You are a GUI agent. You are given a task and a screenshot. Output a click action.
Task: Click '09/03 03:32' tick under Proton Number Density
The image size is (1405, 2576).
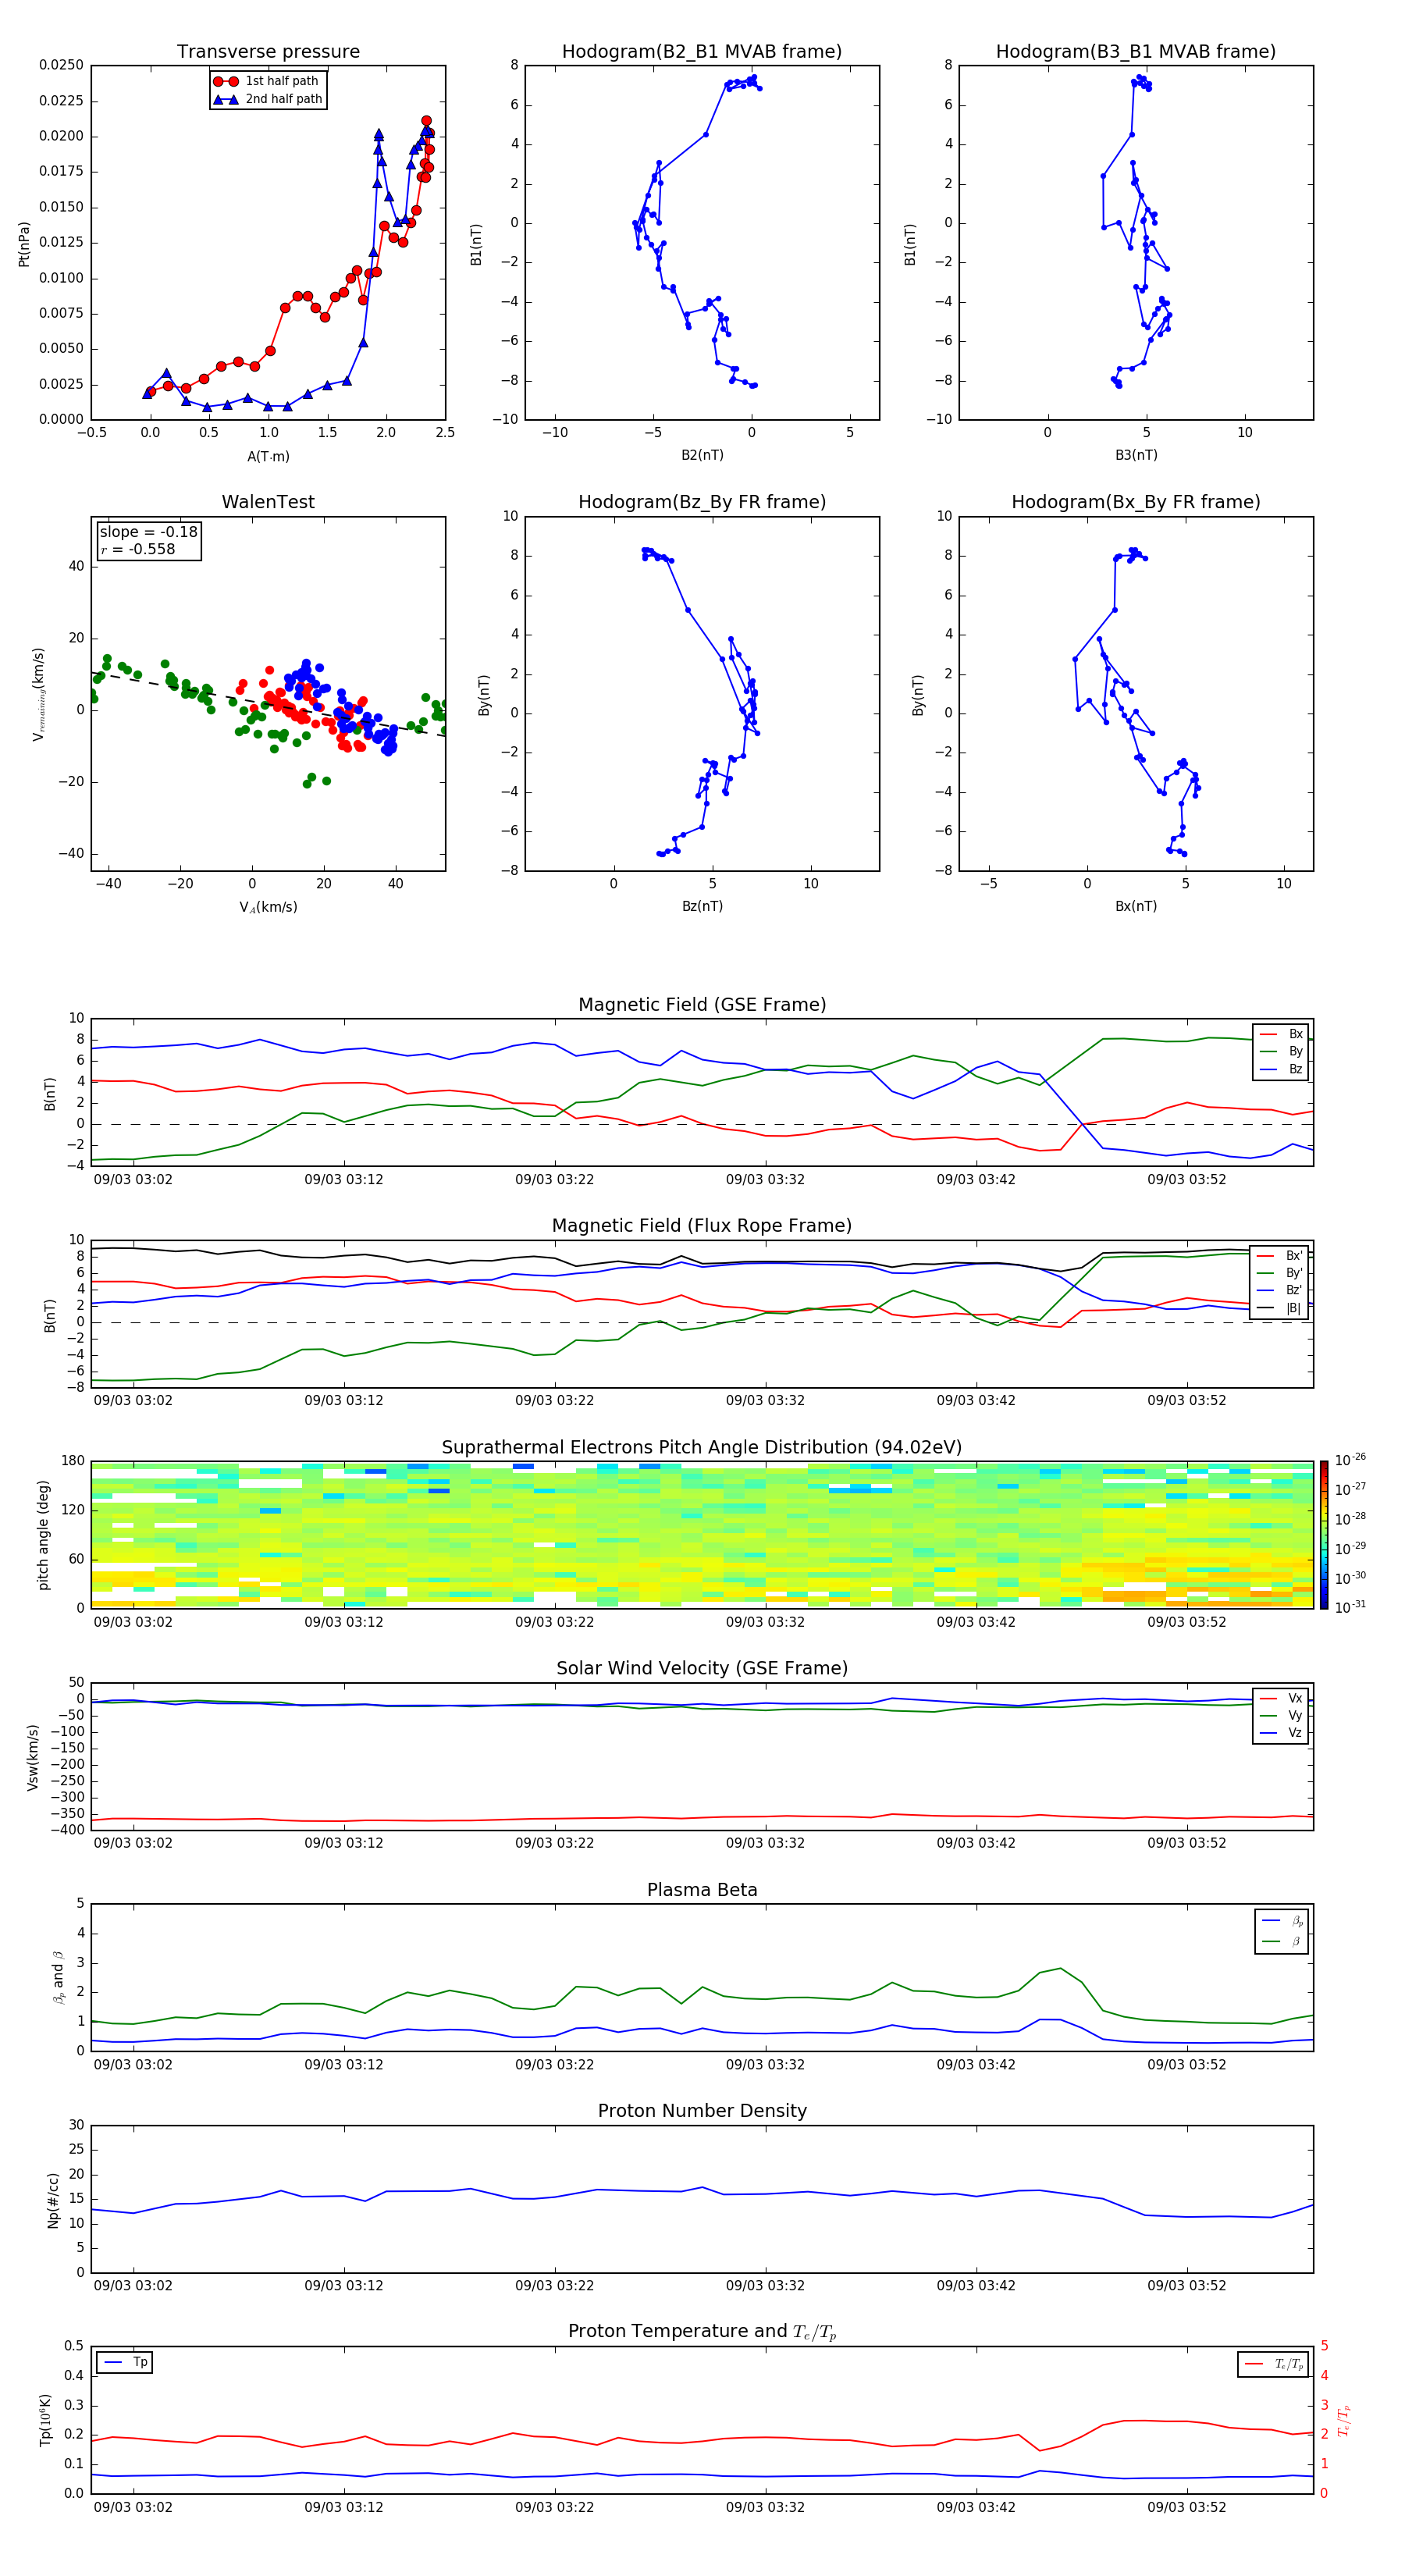765,2286
